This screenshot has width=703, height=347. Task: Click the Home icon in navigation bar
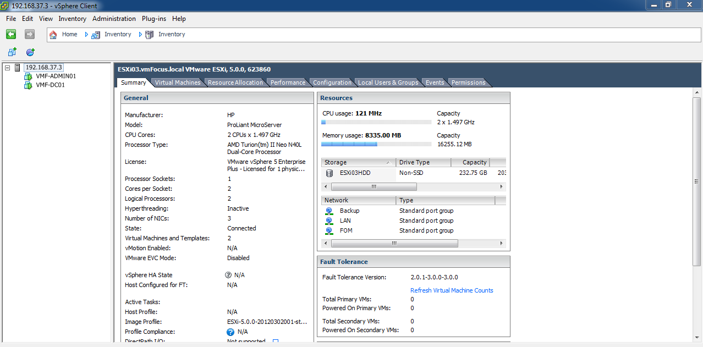point(53,34)
